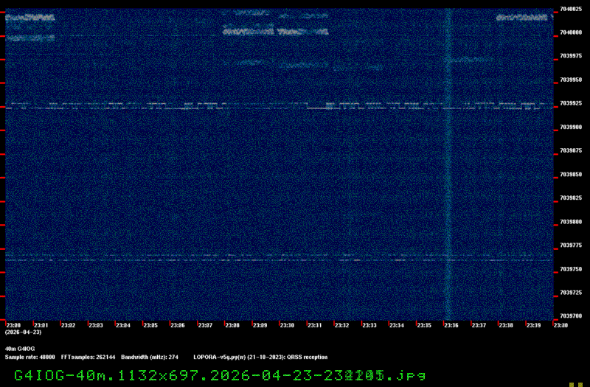Click the 23:11 time axis label

tap(315, 325)
